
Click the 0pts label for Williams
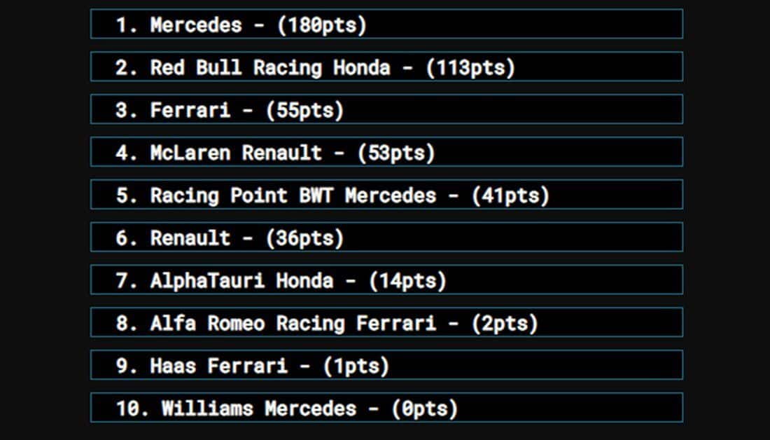(425, 409)
